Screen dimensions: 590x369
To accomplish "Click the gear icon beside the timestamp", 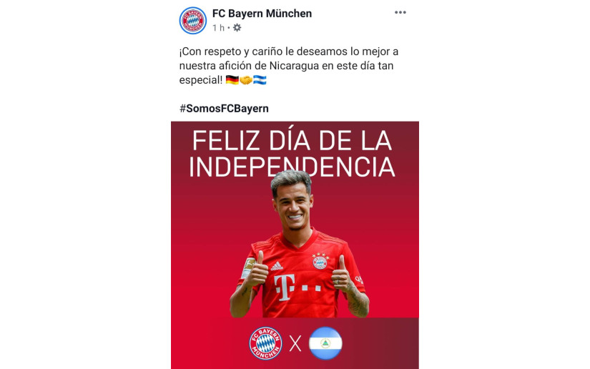I will pyautogui.click(x=237, y=27).
